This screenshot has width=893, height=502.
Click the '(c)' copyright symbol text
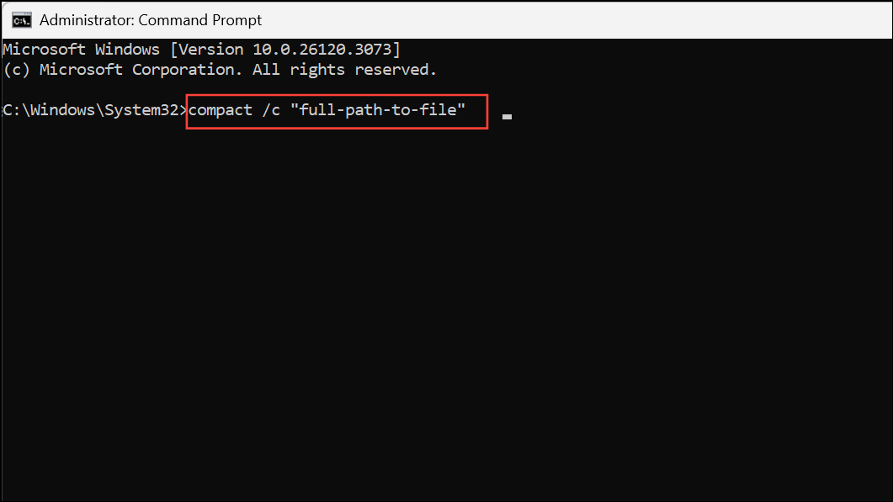coord(16,70)
